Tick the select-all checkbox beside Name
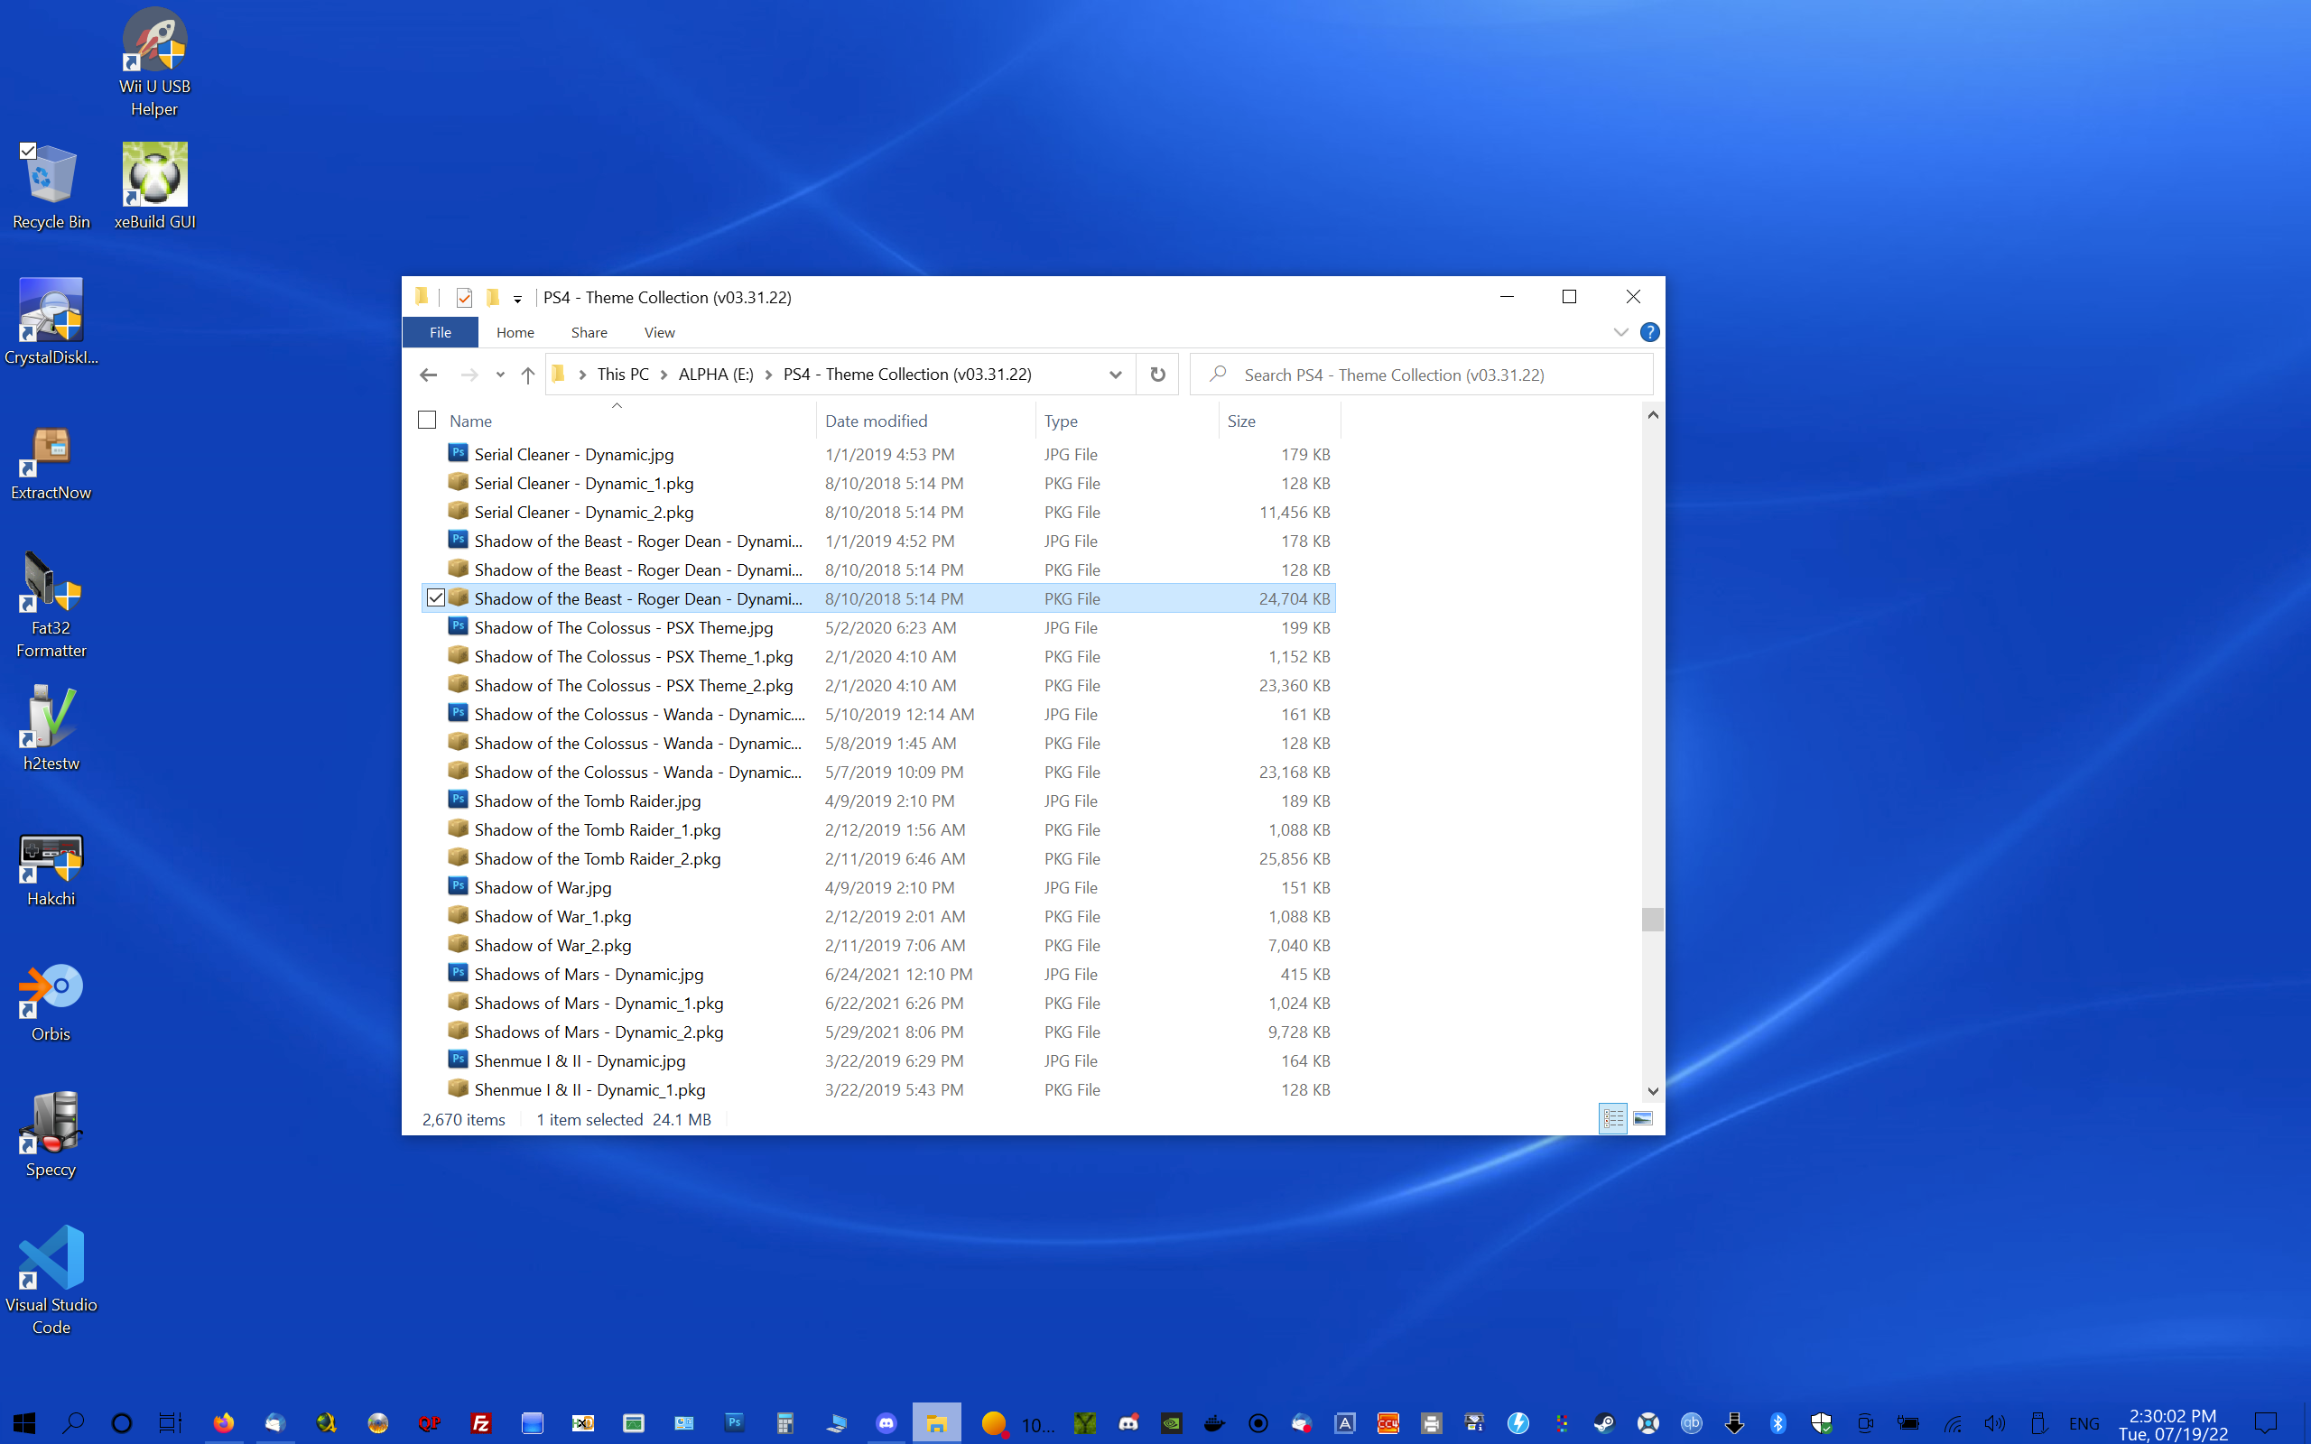This screenshot has height=1444, width=2311. tap(427, 421)
